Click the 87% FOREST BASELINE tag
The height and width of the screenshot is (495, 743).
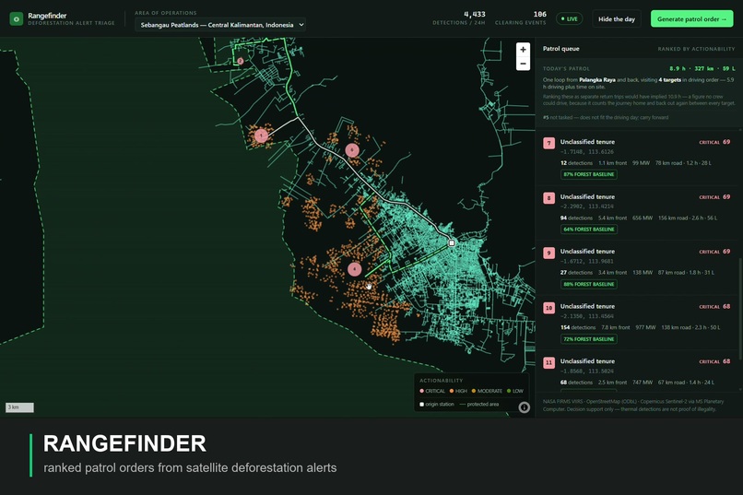click(x=589, y=174)
